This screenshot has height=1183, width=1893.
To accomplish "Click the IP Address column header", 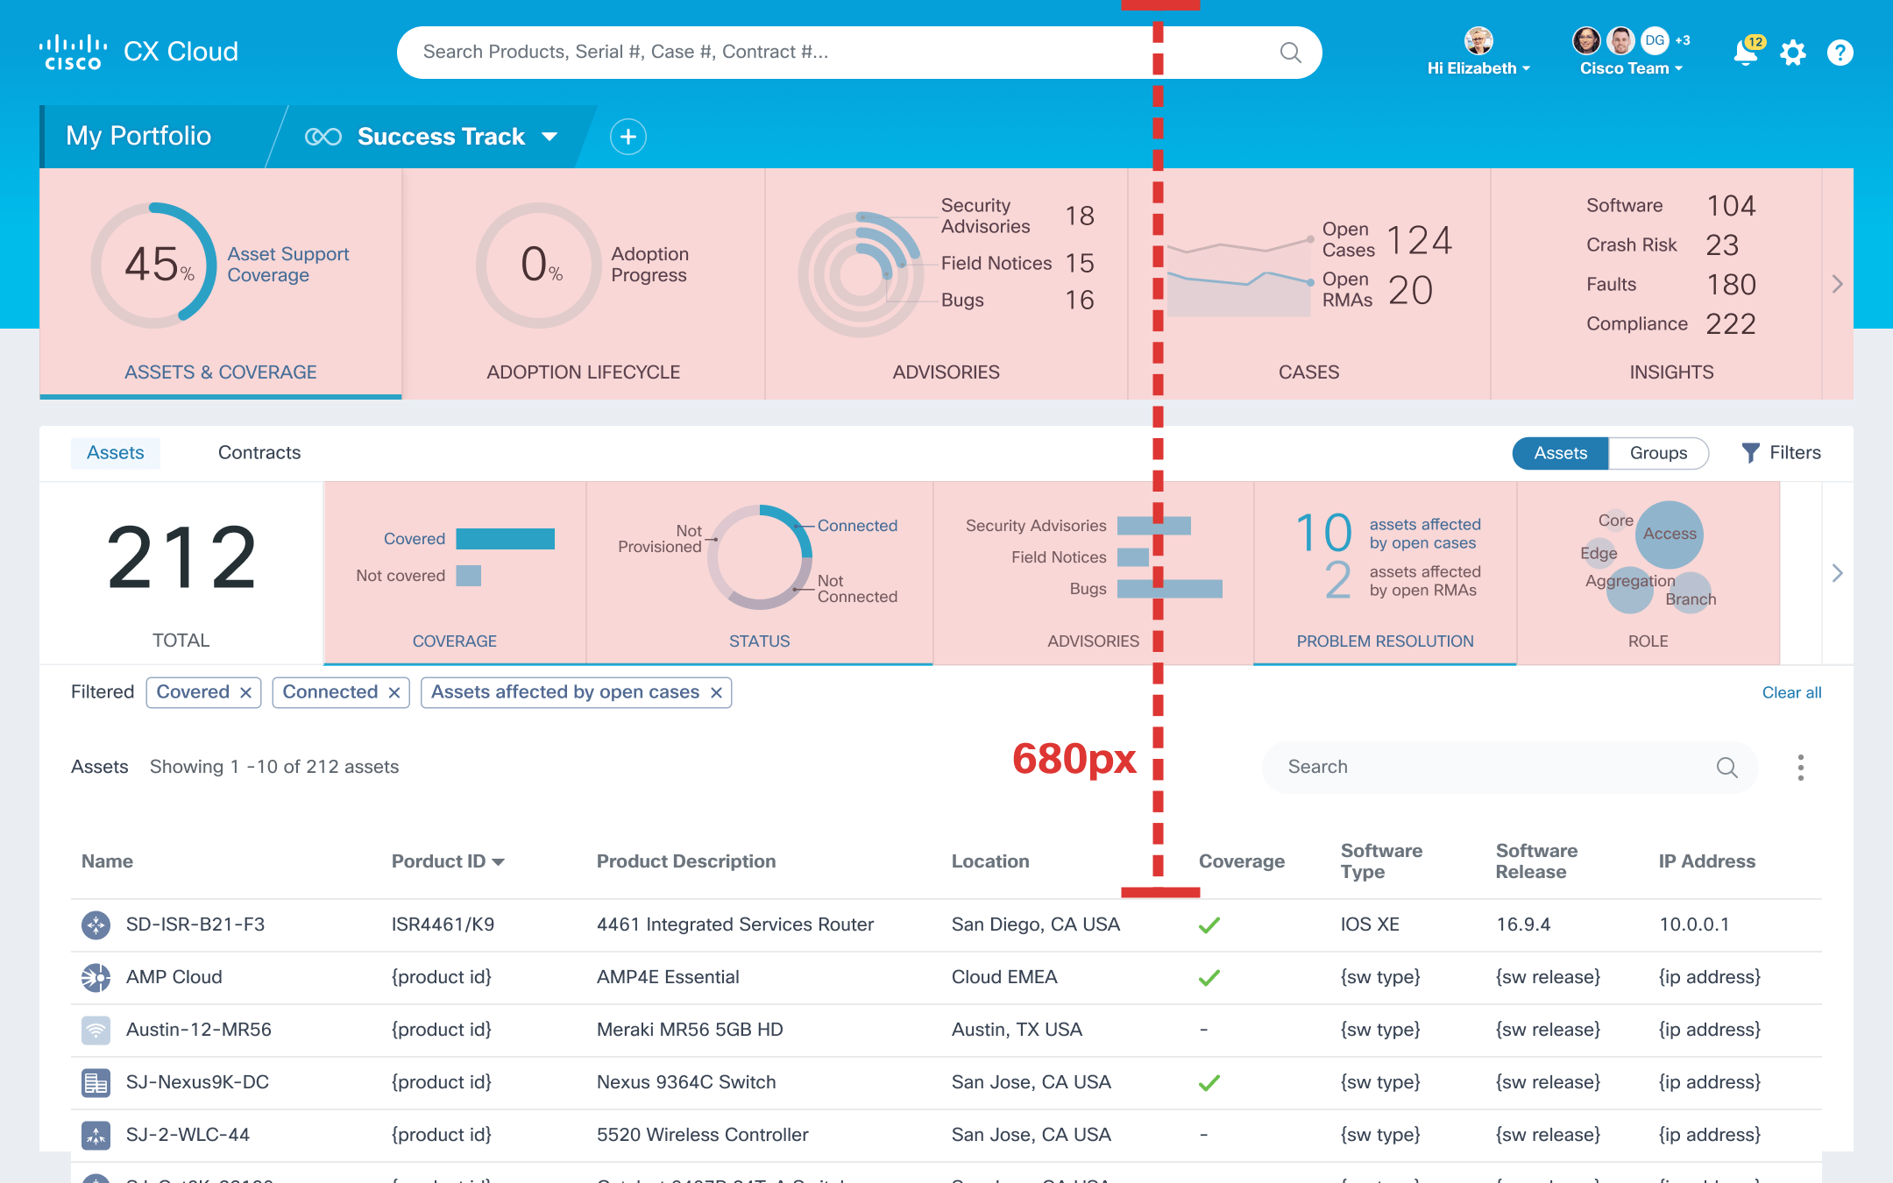I will pos(1706,861).
